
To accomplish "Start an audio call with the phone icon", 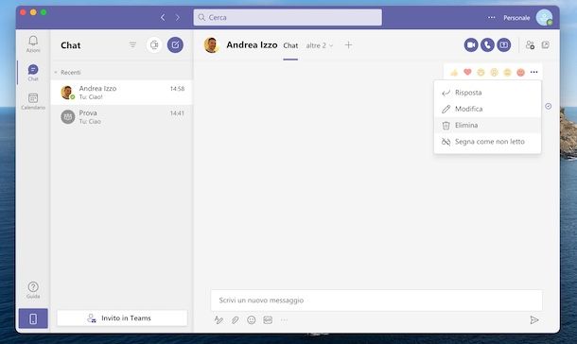I will (x=487, y=45).
